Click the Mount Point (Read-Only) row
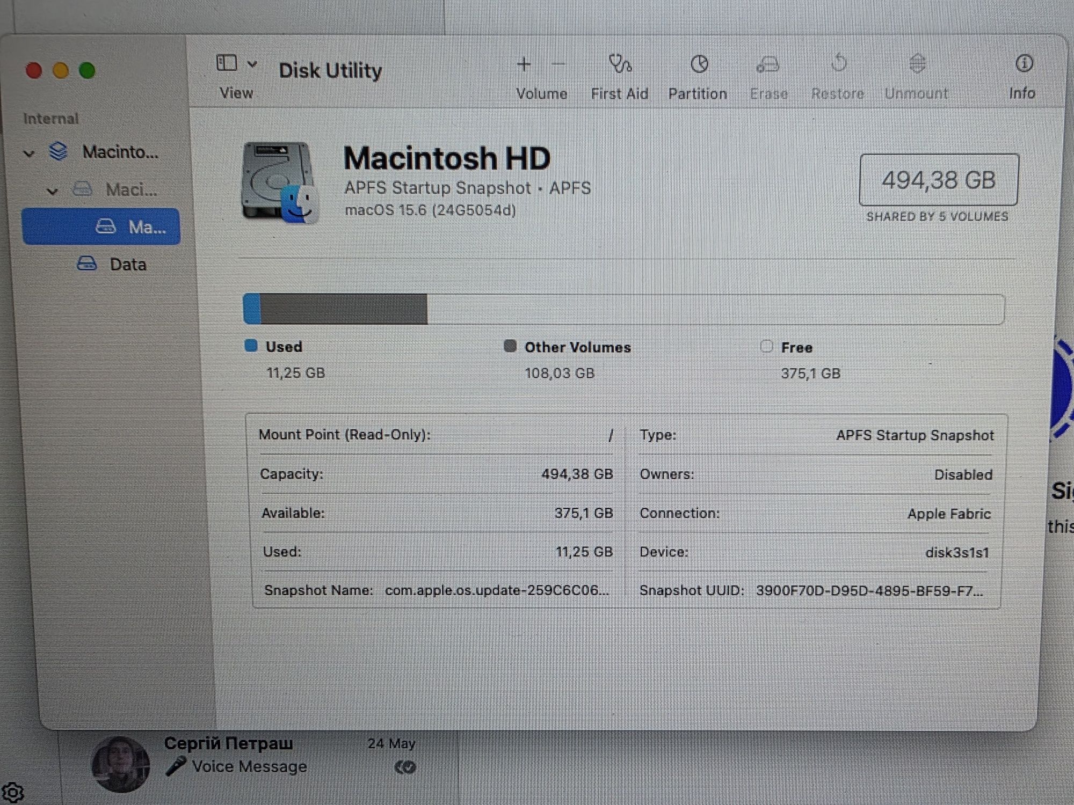Screen dimensions: 1074x805 pyautogui.click(x=436, y=435)
